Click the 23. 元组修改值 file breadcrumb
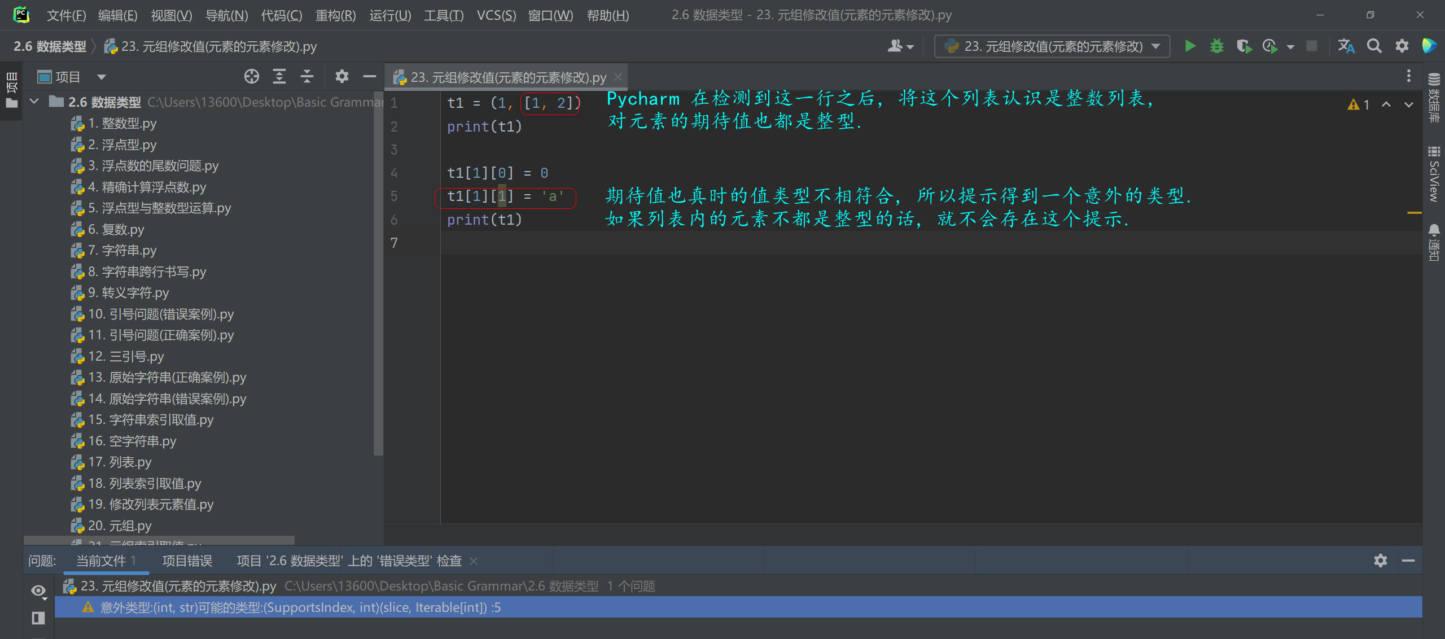1445x639 pixels. [x=211, y=46]
